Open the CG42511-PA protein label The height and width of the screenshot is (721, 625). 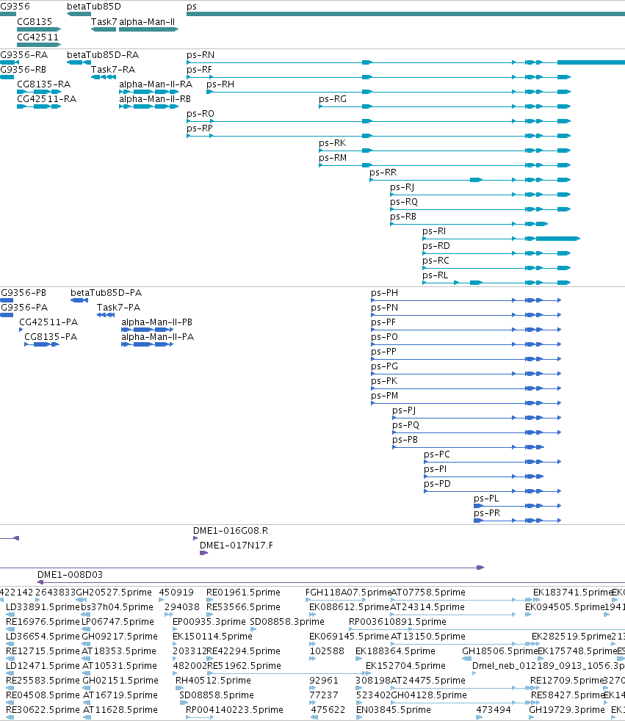[48, 322]
